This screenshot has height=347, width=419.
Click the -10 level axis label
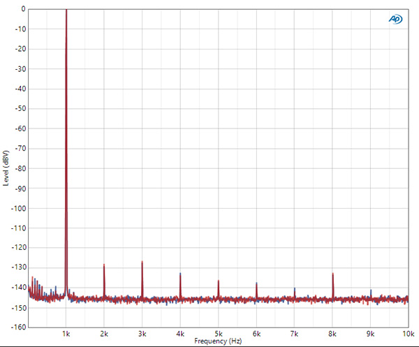(x=20, y=29)
